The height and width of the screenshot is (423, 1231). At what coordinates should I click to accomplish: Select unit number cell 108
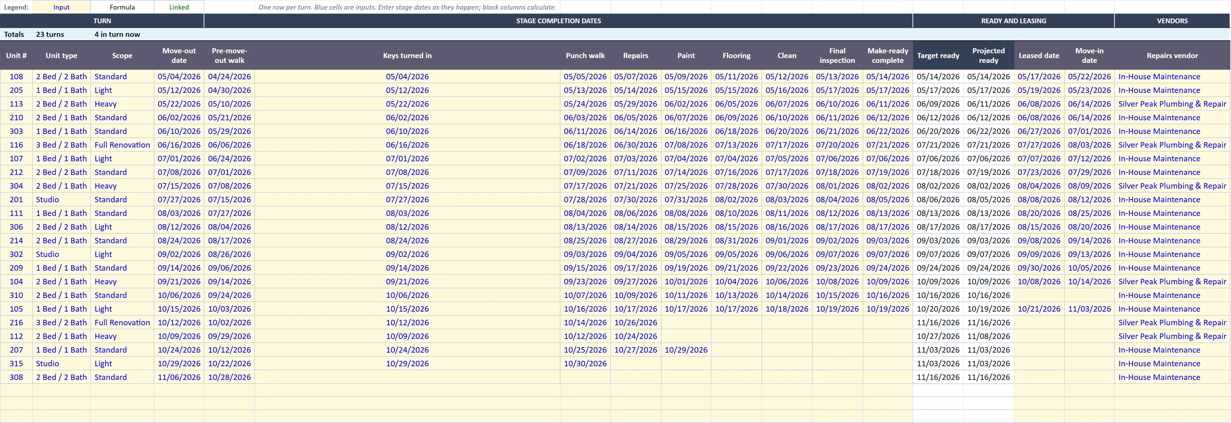[x=16, y=77]
